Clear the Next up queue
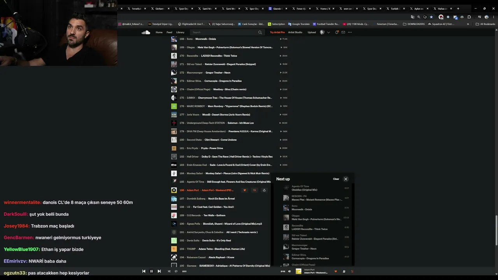This screenshot has height=280, width=498. [336, 179]
